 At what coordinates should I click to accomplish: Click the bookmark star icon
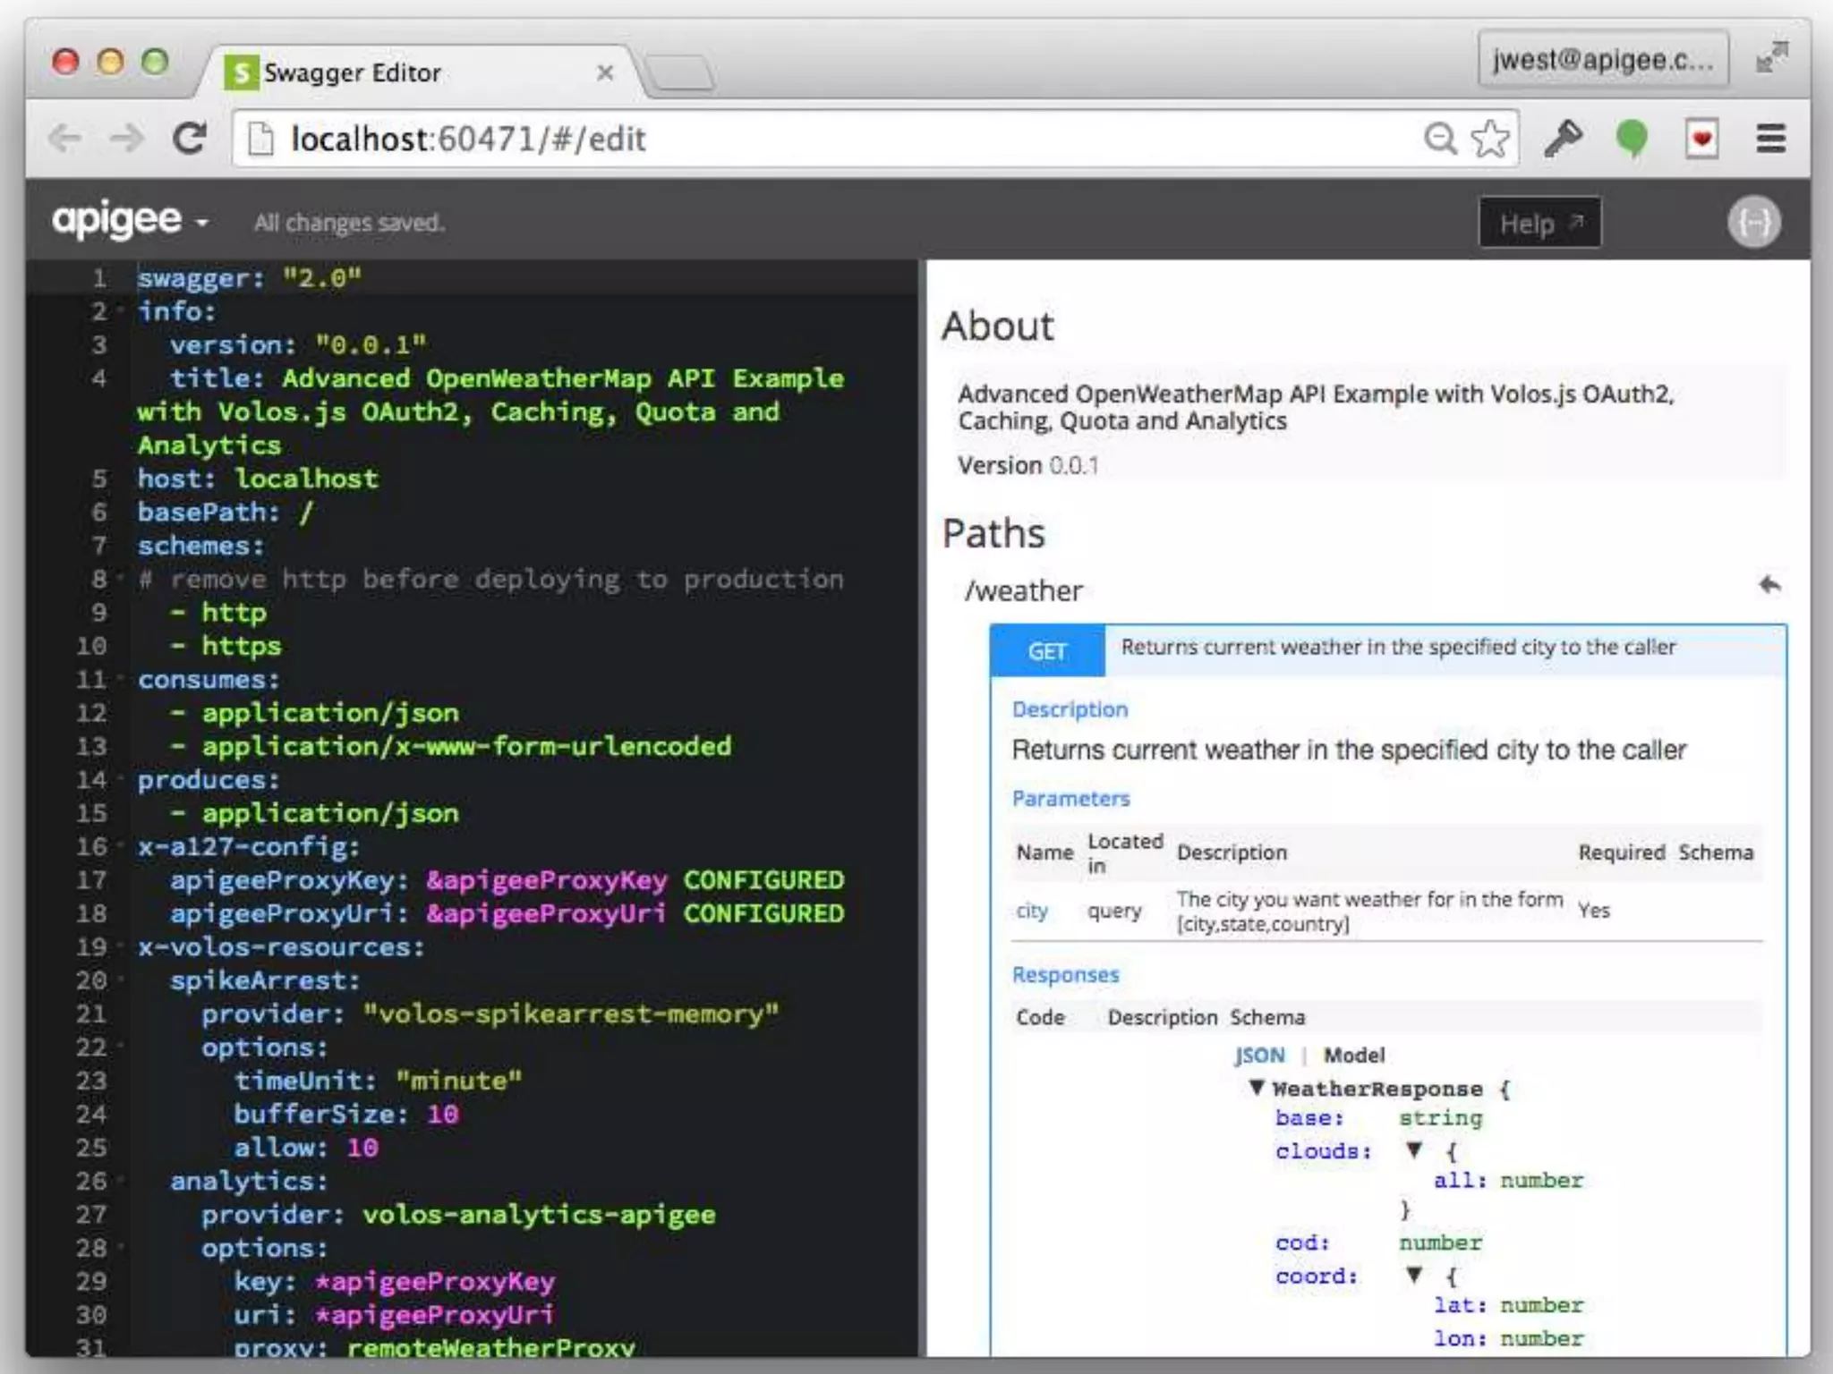point(1489,139)
